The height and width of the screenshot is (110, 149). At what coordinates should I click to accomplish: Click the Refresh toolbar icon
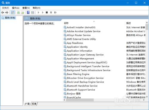tap(18, 13)
